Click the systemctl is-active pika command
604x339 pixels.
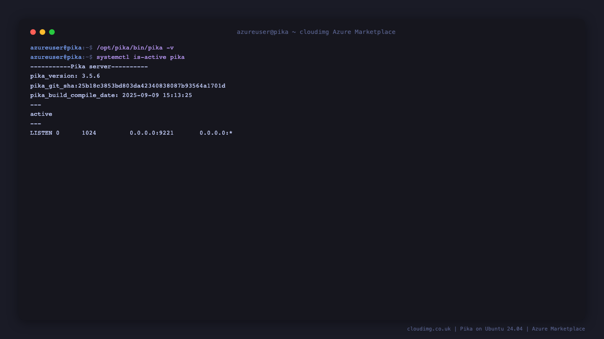[141, 57]
